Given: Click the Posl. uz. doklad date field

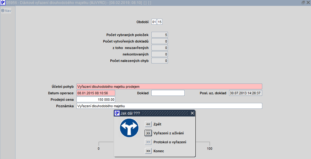Looking at the screenshot, I should point(246,93).
